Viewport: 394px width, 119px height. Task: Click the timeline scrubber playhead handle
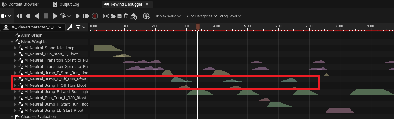(198, 27)
